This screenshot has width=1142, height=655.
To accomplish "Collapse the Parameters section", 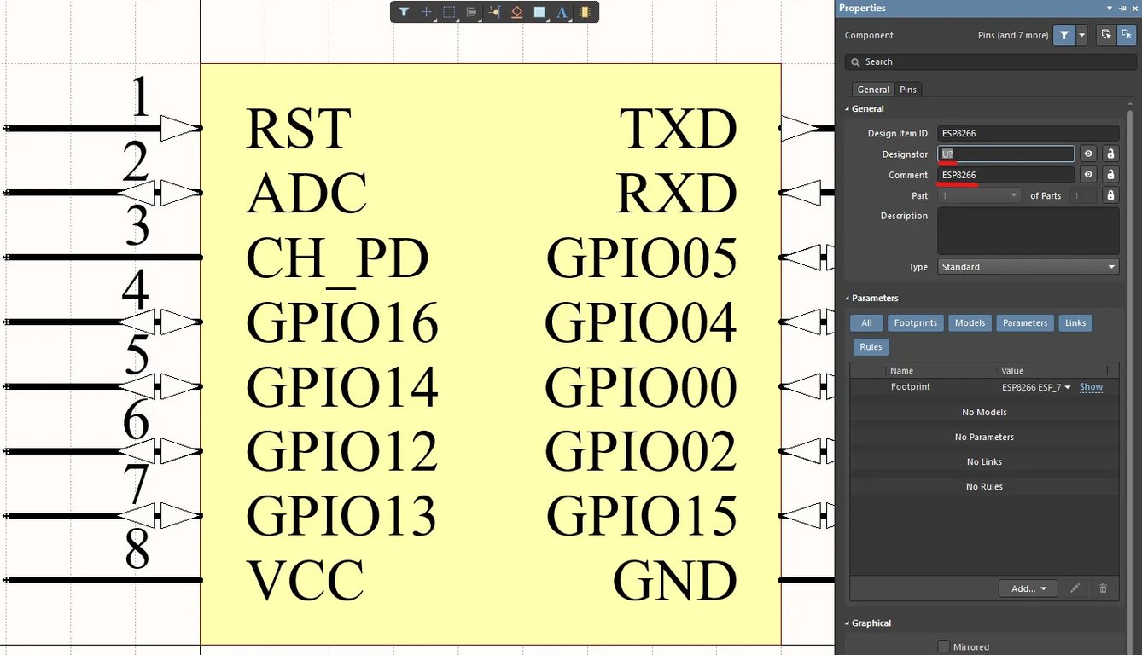I will [x=871, y=298].
